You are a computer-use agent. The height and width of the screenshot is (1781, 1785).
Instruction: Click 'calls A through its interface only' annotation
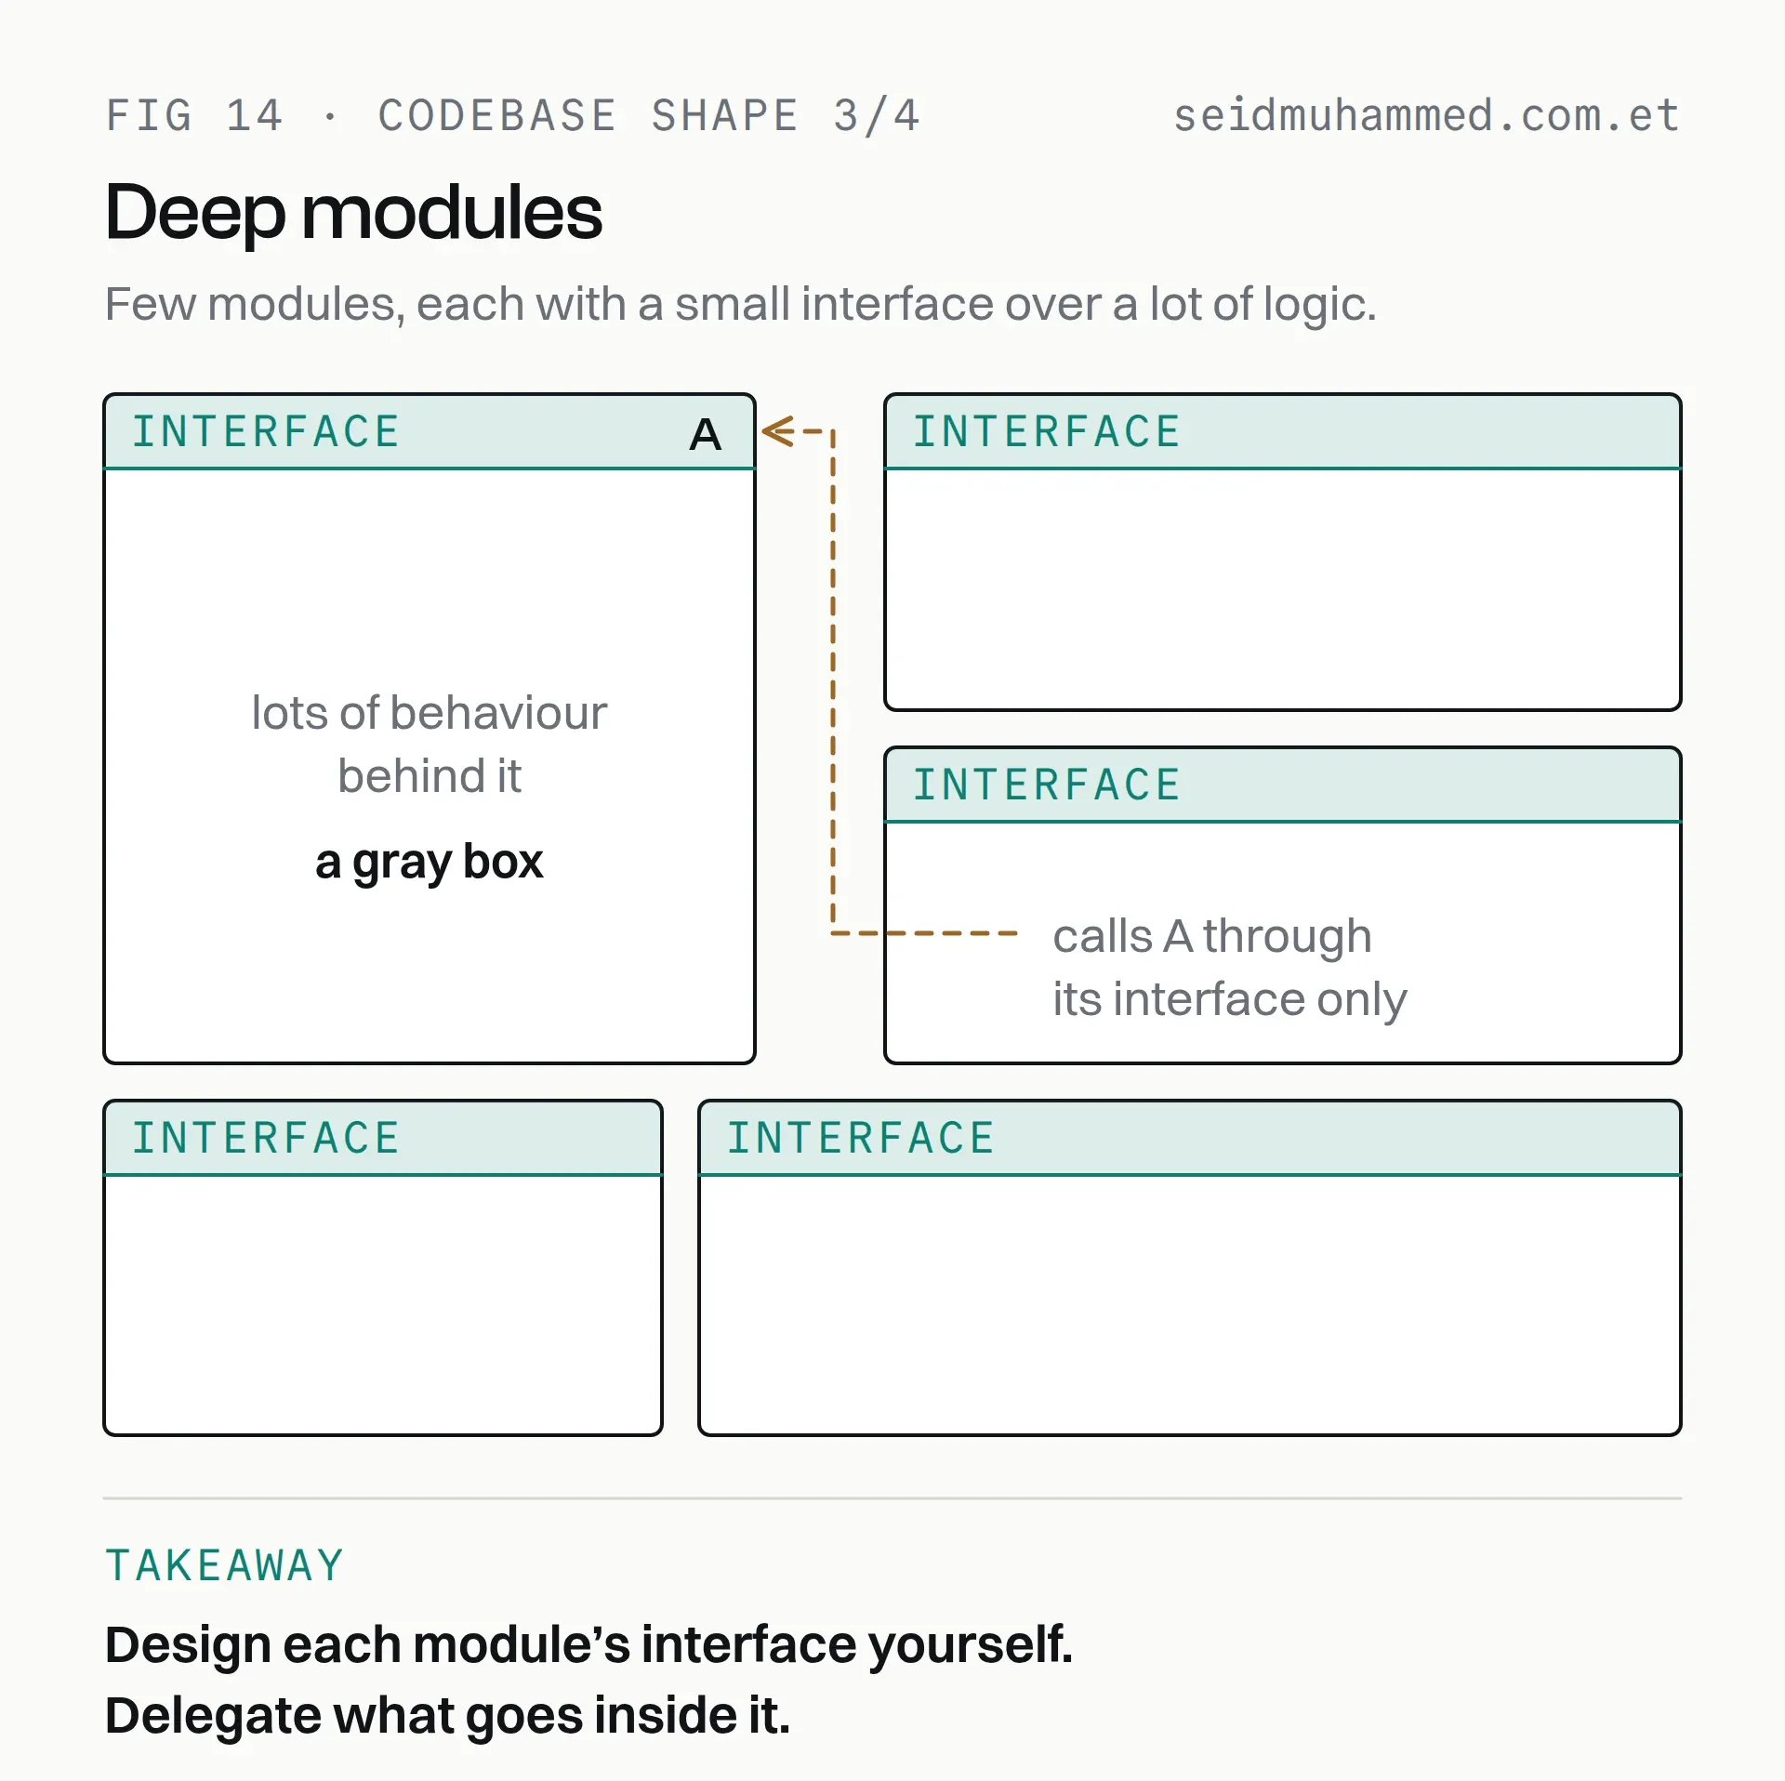(x=1229, y=968)
